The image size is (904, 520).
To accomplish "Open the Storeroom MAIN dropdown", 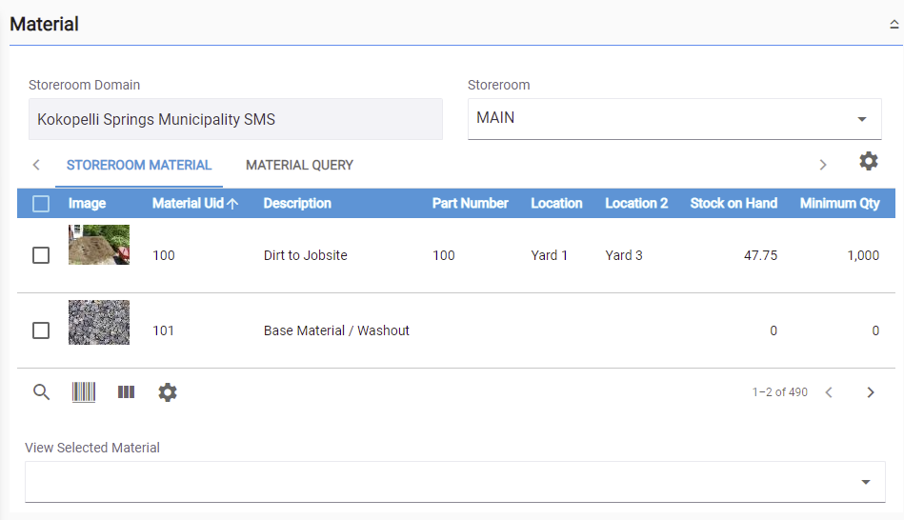I will click(673, 119).
